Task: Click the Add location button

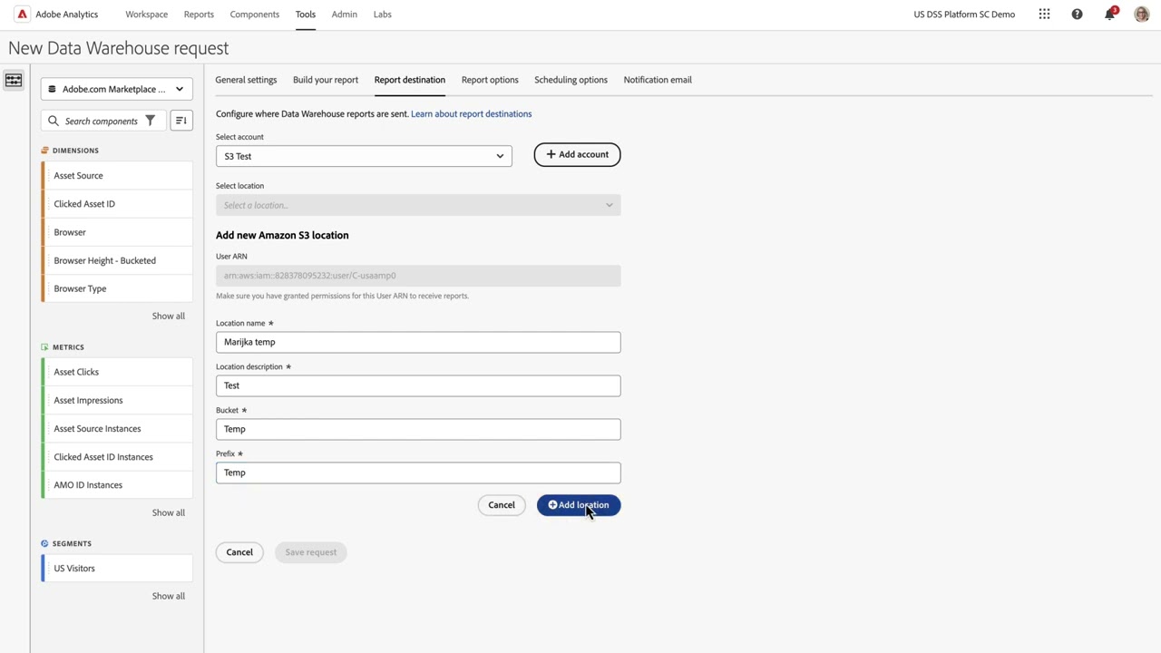Action: [x=579, y=505]
